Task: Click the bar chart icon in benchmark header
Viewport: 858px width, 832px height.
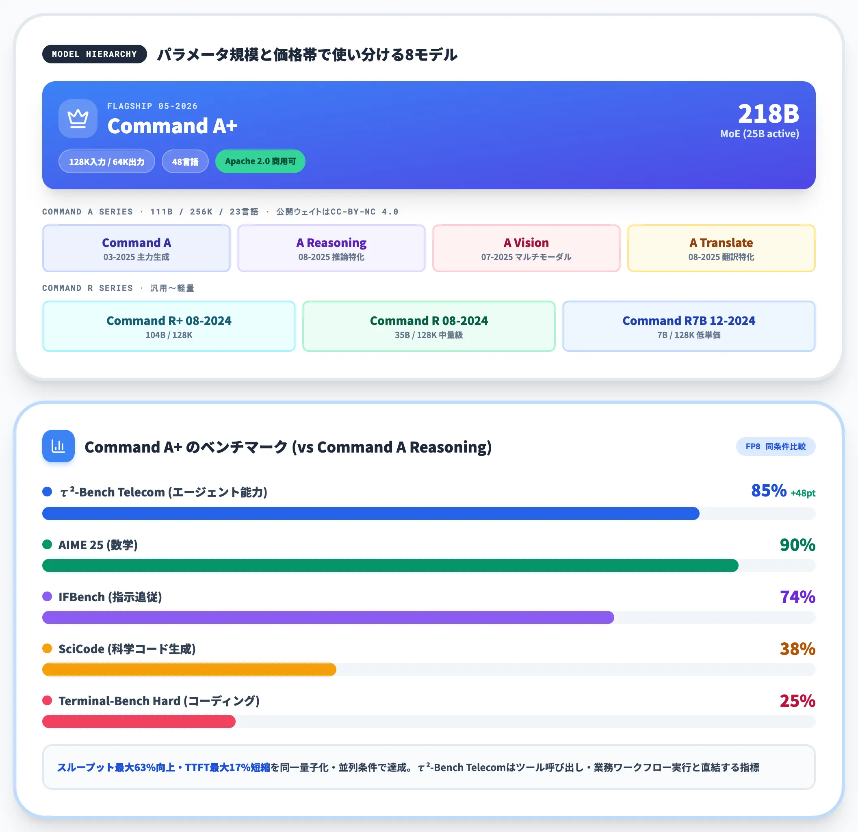Action: 58,446
